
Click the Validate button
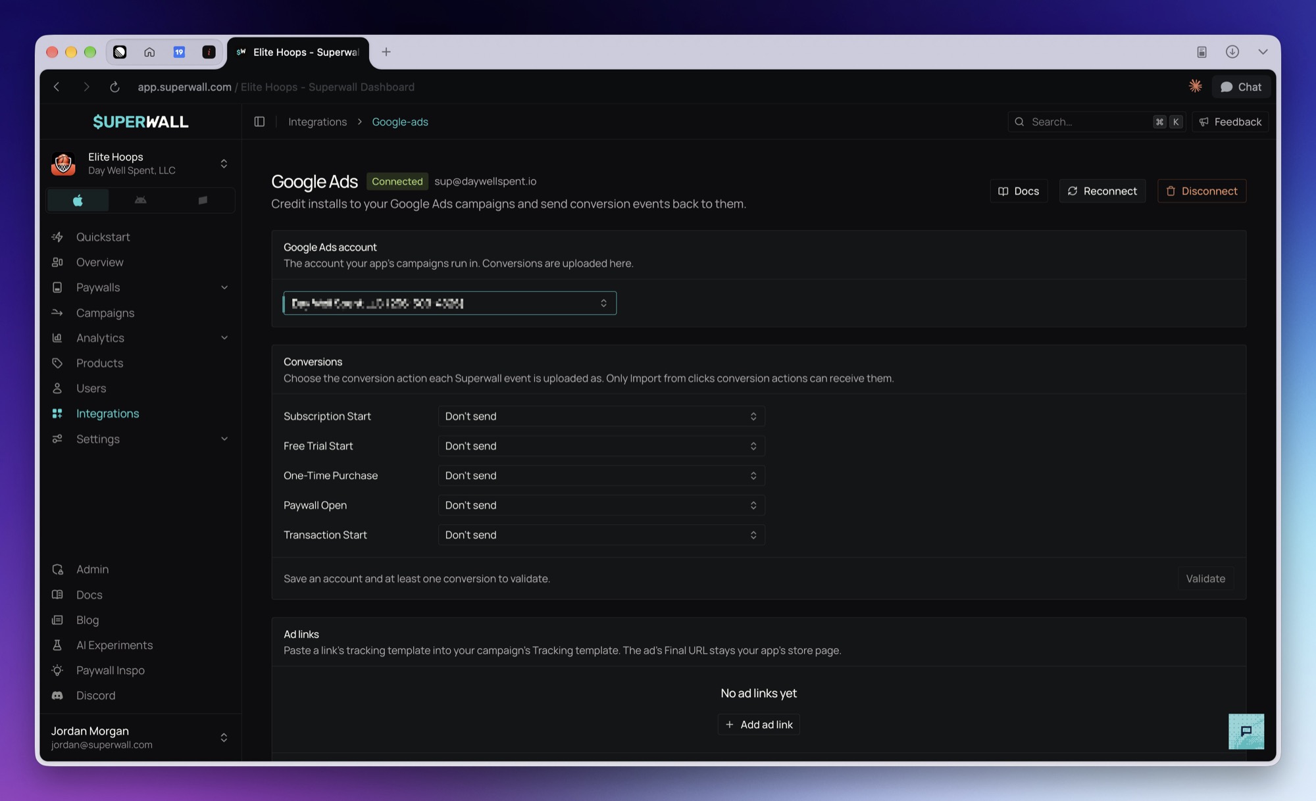pyautogui.click(x=1205, y=579)
